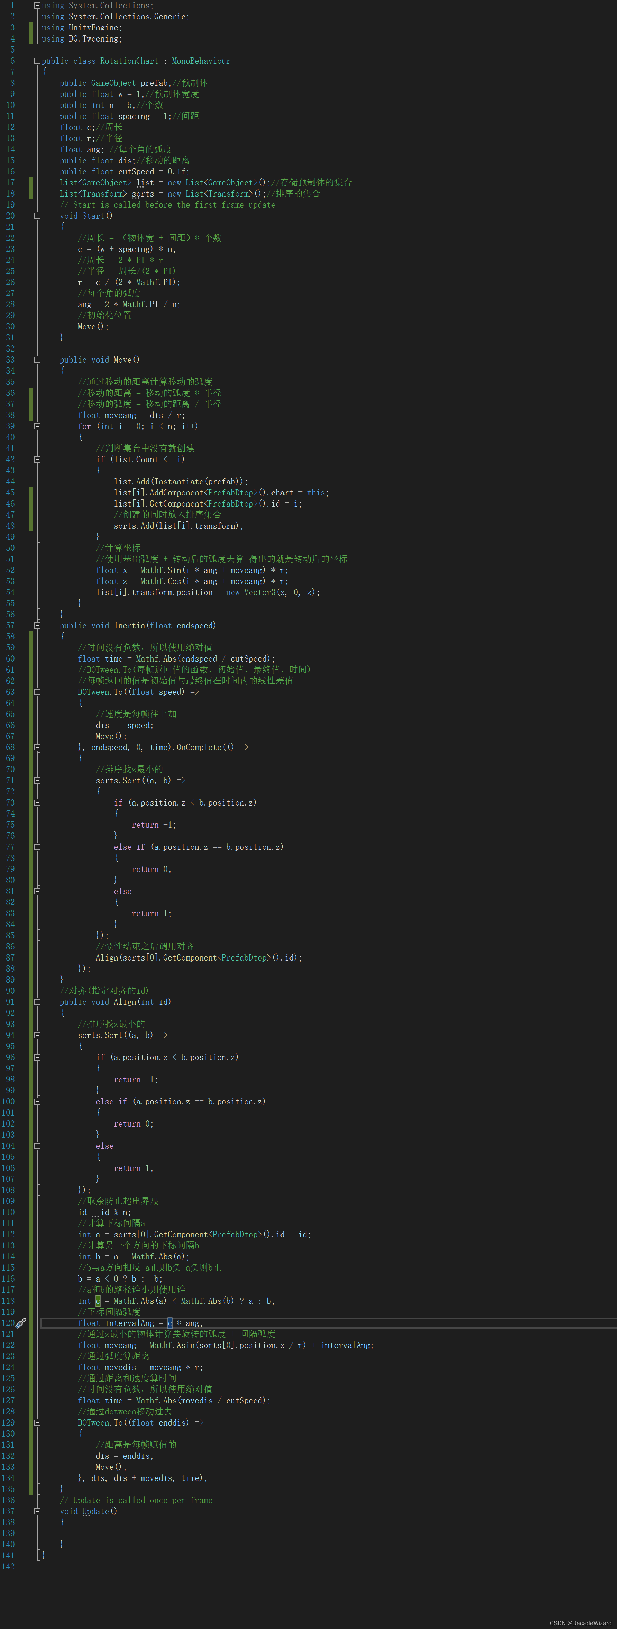Click line number 57 in the gutter
The width and height of the screenshot is (617, 1629).
click(10, 626)
